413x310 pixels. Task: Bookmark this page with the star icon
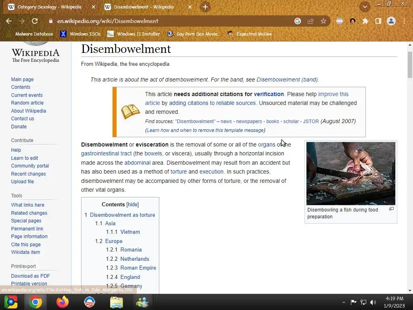point(323,21)
